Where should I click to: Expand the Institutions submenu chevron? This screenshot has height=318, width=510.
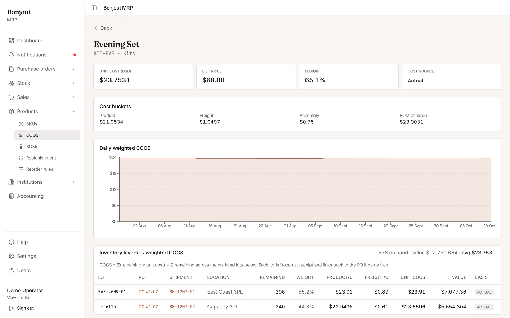pyautogui.click(x=74, y=182)
